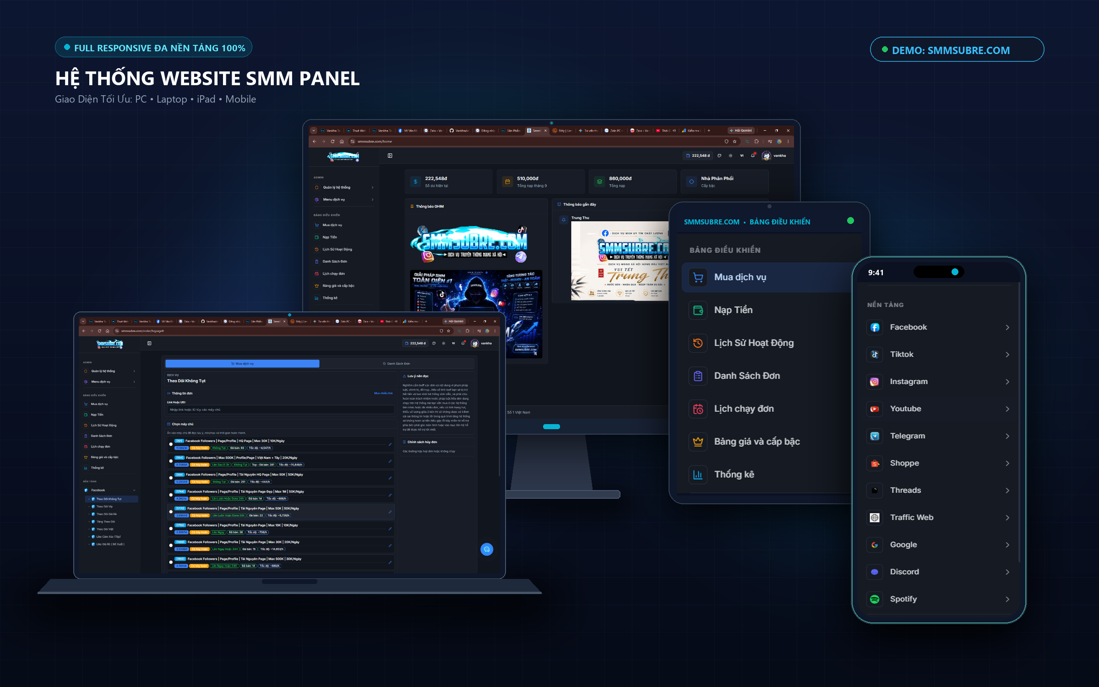Expand Quản lý hệ thống chevron in monitor sidebar

pos(372,187)
